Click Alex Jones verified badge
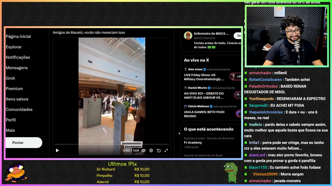Screen dimensions: 332x186 (204, 69)
